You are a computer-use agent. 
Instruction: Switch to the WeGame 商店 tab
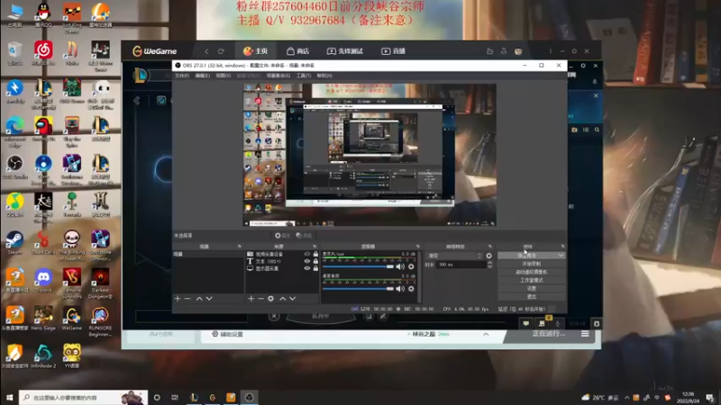click(x=298, y=51)
